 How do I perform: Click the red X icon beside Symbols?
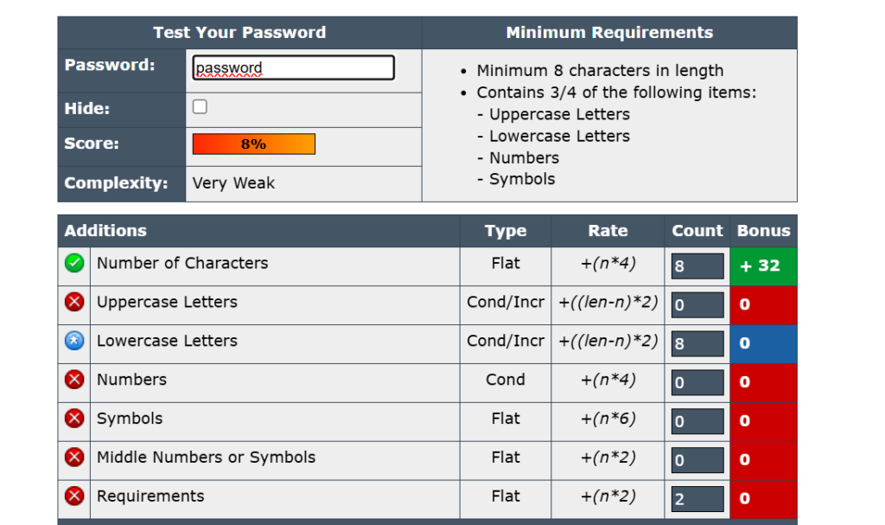pos(75,419)
